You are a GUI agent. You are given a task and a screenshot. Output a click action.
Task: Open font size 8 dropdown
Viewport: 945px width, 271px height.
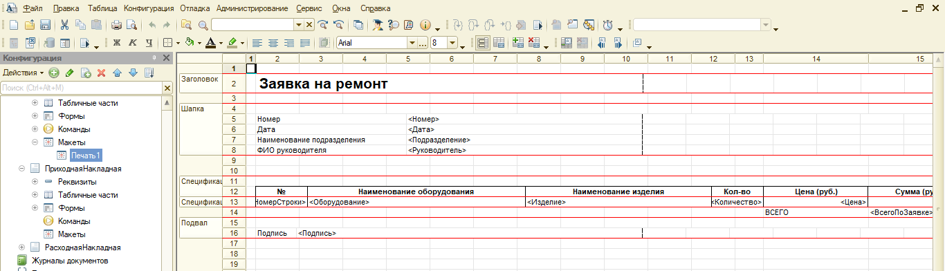(x=452, y=43)
